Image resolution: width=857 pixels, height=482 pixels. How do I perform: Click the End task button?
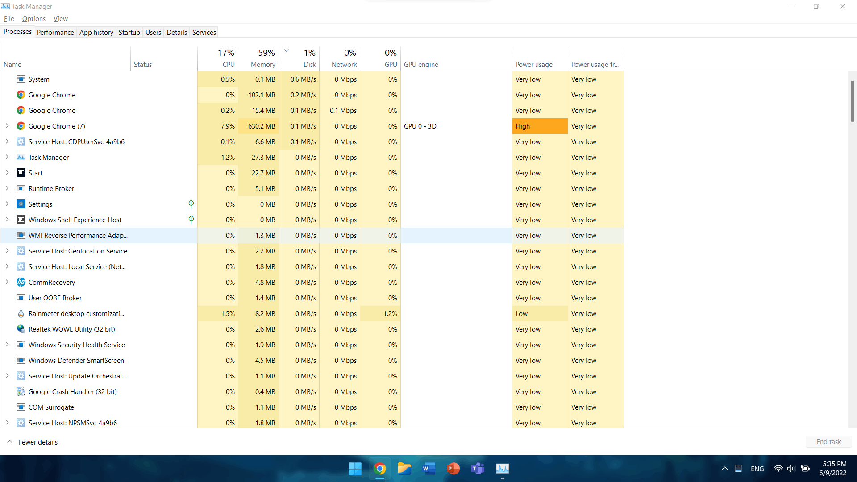pos(828,442)
